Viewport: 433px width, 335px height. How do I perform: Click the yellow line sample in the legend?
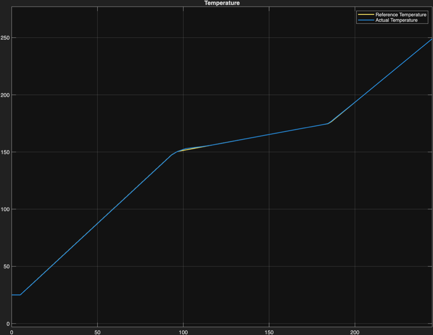tap(366, 15)
